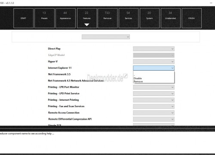Click the Printing - Internet Printing label
Viewport: 215px width, 155px height.
coord(63,100)
